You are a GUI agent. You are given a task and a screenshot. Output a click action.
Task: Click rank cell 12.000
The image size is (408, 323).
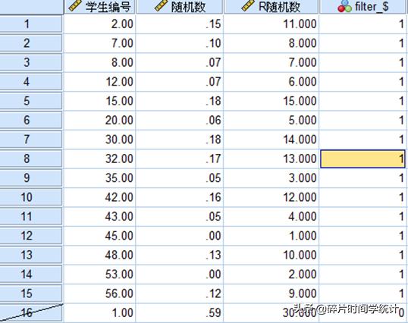271,197
